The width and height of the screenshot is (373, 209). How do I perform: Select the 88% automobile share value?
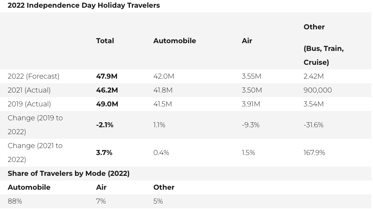(15, 201)
